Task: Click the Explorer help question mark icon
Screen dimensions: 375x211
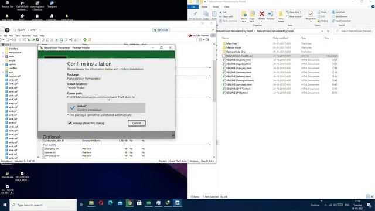Action: (x=373, y=6)
